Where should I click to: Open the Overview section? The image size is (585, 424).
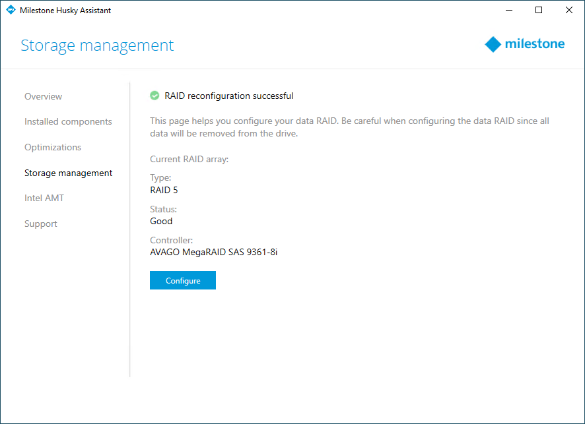coord(43,96)
